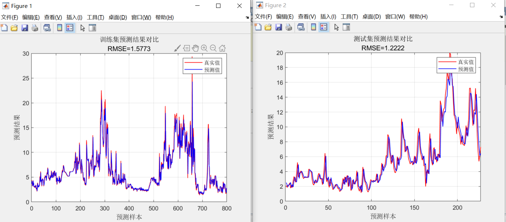Screen dimensions: 506x222
Task: Click 真实值 legend entry in Figure 1
Action: (213, 63)
